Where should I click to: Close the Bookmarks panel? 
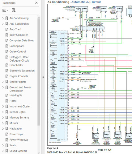point(36,3)
